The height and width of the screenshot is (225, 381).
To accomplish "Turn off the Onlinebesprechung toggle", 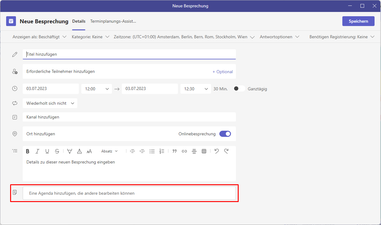I will point(225,134).
